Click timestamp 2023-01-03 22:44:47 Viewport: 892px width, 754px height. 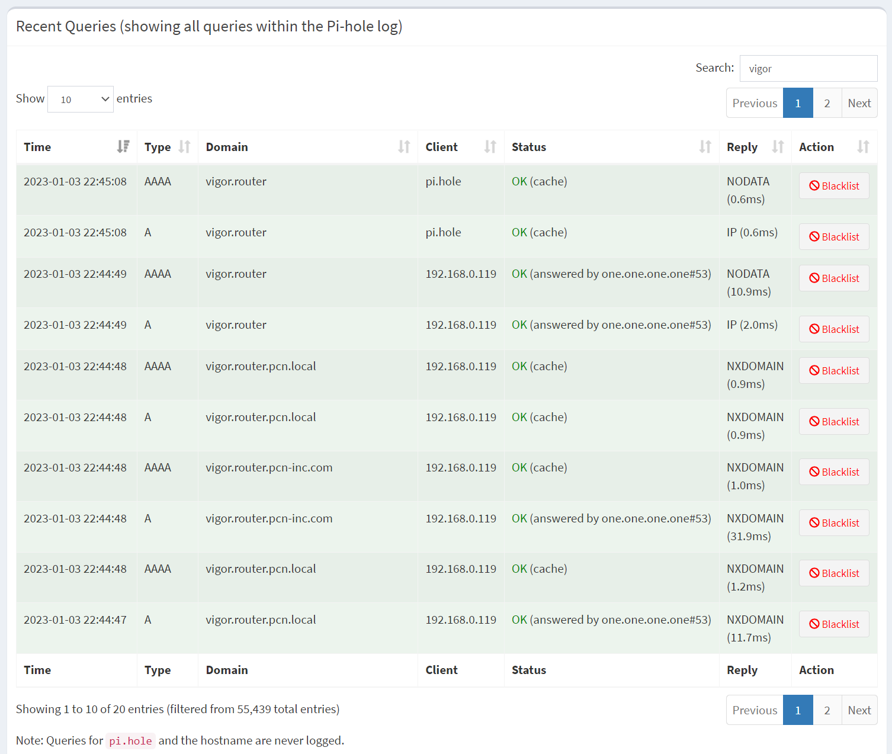[75, 620]
